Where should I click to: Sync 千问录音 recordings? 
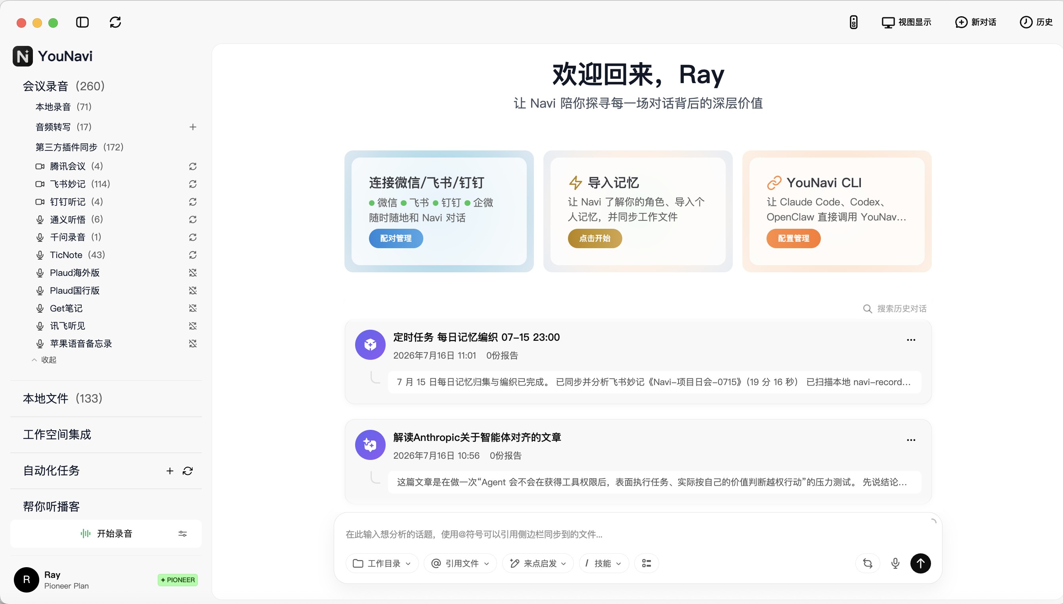point(193,237)
